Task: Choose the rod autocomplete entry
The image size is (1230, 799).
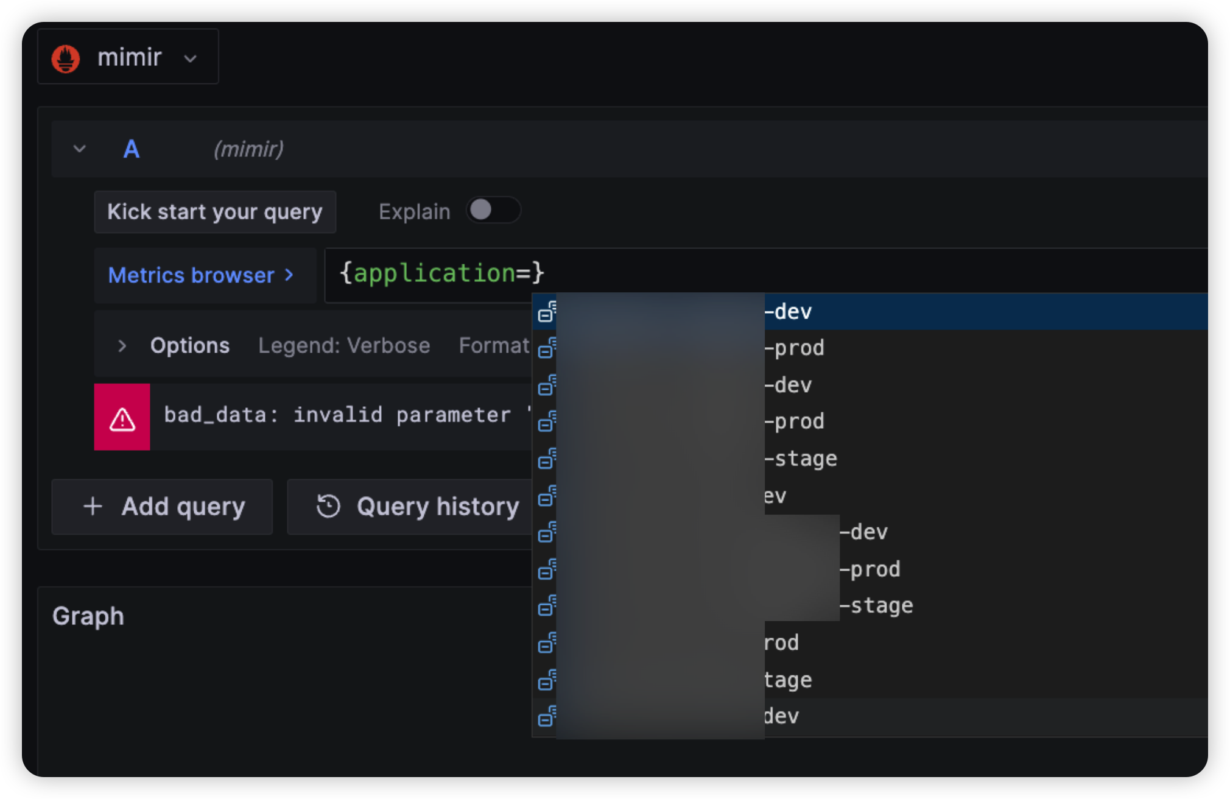Action: click(x=781, y=643)
